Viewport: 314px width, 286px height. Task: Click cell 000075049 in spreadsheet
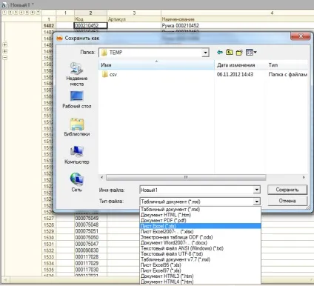coord(90,218)
